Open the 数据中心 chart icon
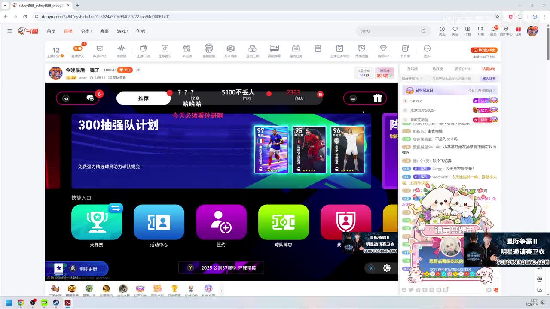 pyautogui.click(x=100, y=49)
